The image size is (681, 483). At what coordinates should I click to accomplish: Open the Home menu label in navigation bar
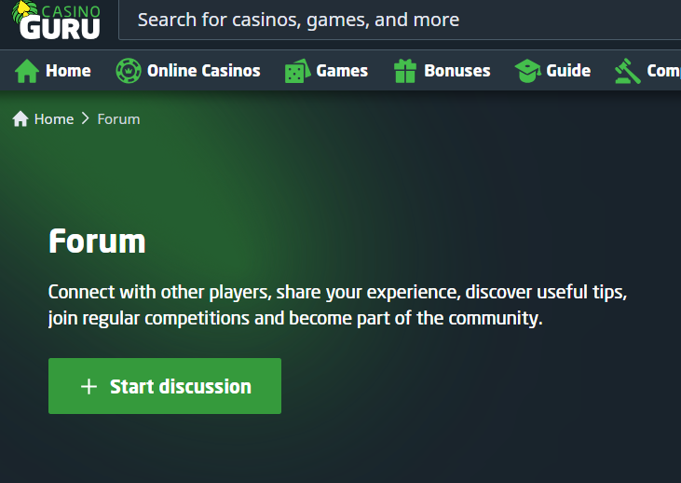[68, 71]
